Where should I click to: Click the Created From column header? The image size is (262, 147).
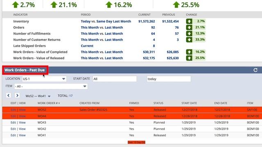(89, 103)
